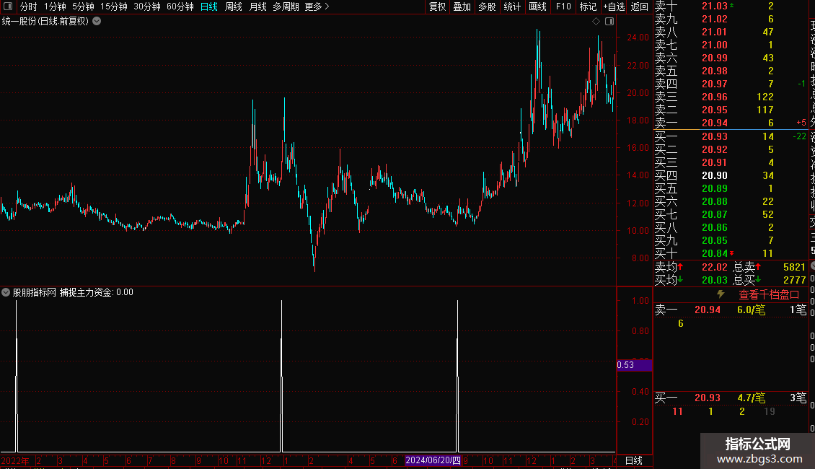The image size is (815, 469).
Task: Select the 买一 price 20.93 row
Action: [731, 136]
